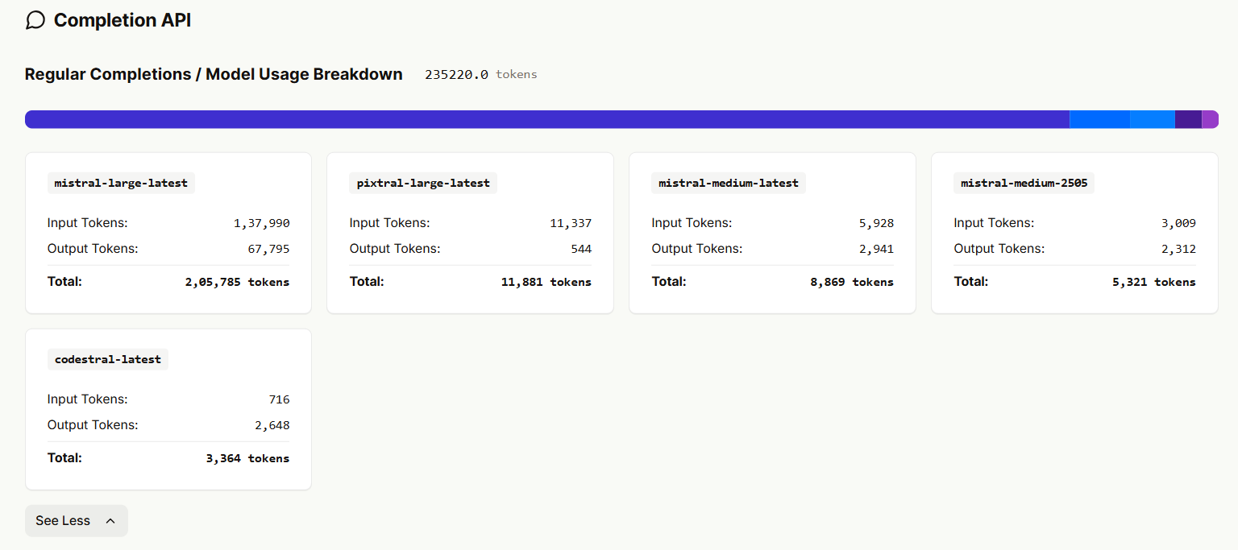The width and height of the screenshot is (1238, 550).
Task: Click the mistral-medium-2505 model tag
Action: click(x=1024, y=183)
